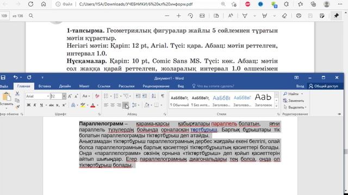Toggle strikethrough (abc) formatting
This screenshot has width=348, height=195.
point(51,105)
